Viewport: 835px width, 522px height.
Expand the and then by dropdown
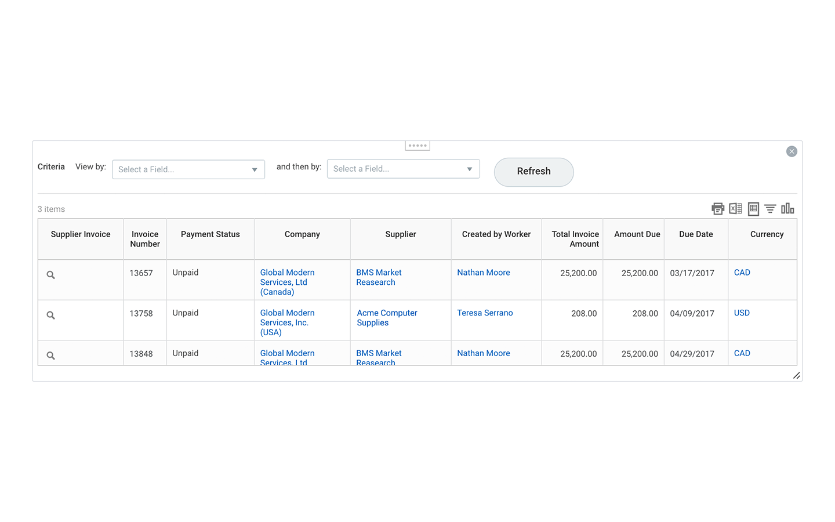click(403, 169)
